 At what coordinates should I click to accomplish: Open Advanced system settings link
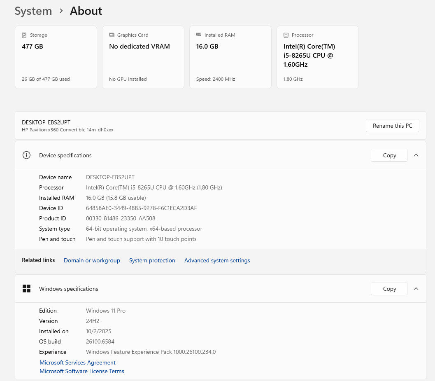(217, 260)
